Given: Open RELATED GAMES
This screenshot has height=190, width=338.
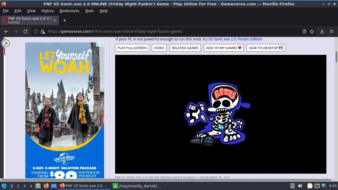Looking at the screenshot, I should 185,48.
